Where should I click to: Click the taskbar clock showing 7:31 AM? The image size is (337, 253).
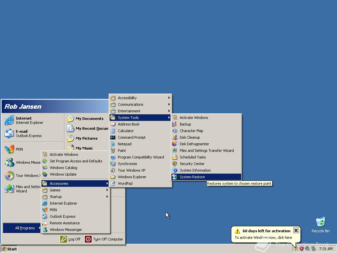click(x=326, y=249)
